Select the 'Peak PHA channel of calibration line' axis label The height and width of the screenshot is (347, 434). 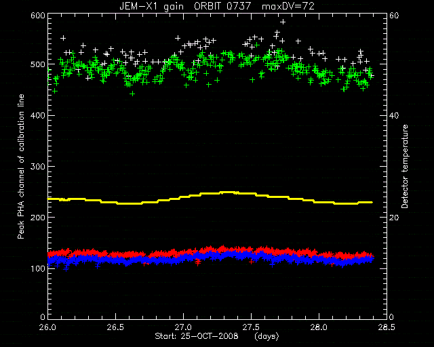click(x=21, y=166)
